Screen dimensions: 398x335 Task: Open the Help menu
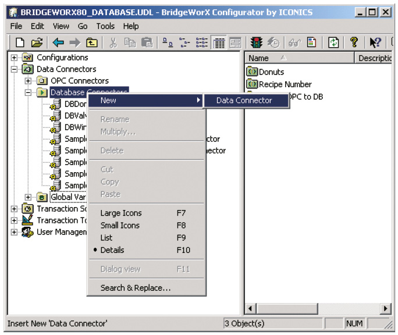pyautogui.click(x=131, y=26)
